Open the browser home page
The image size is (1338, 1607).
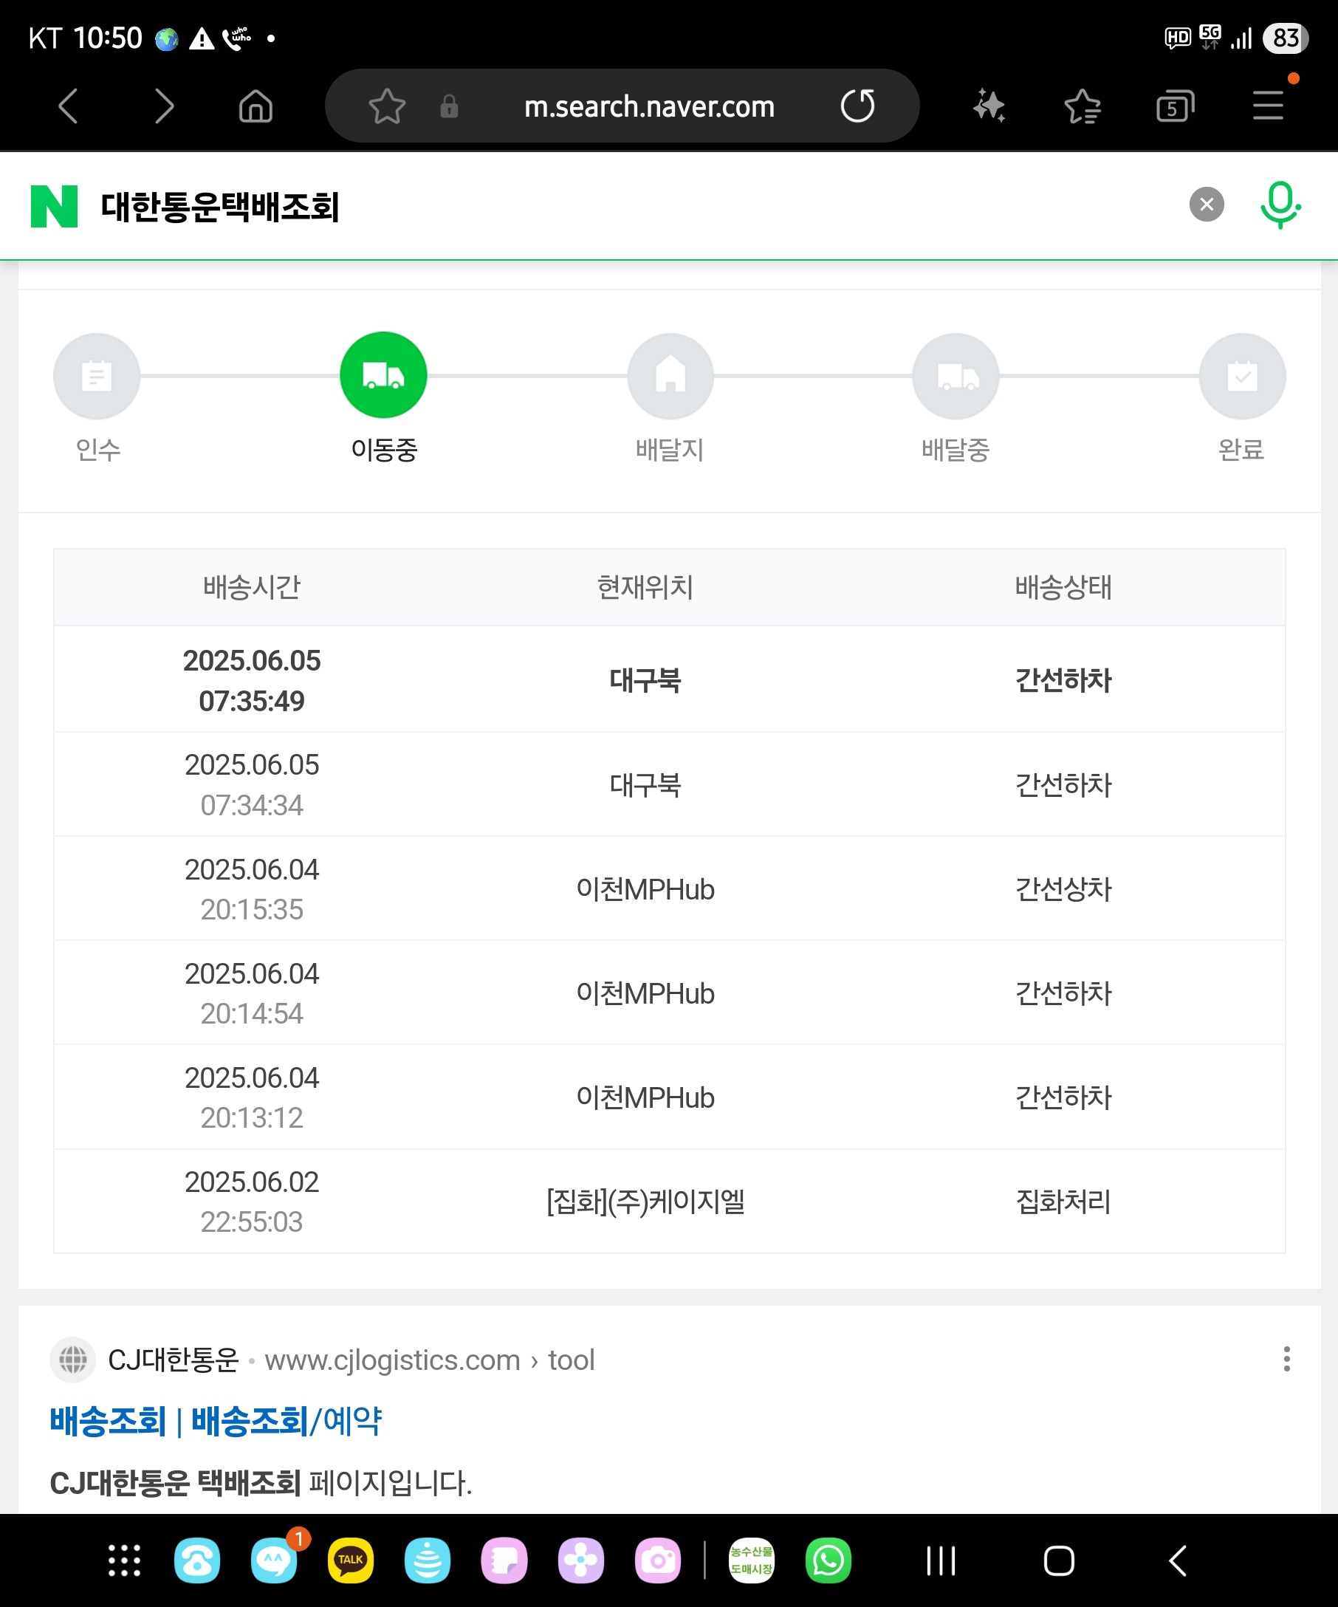click(x=255, y=106)
